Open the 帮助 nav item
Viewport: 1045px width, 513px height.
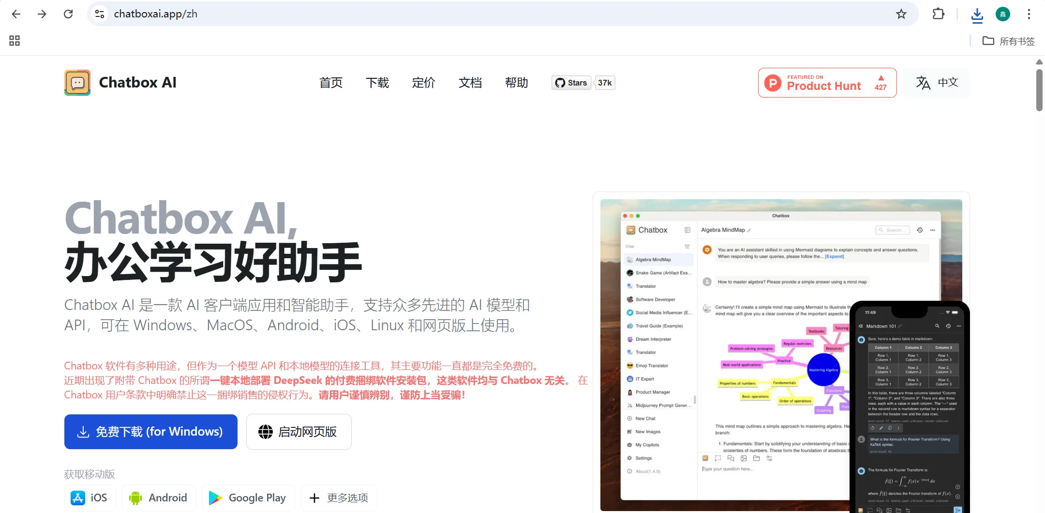click(517, 83)
